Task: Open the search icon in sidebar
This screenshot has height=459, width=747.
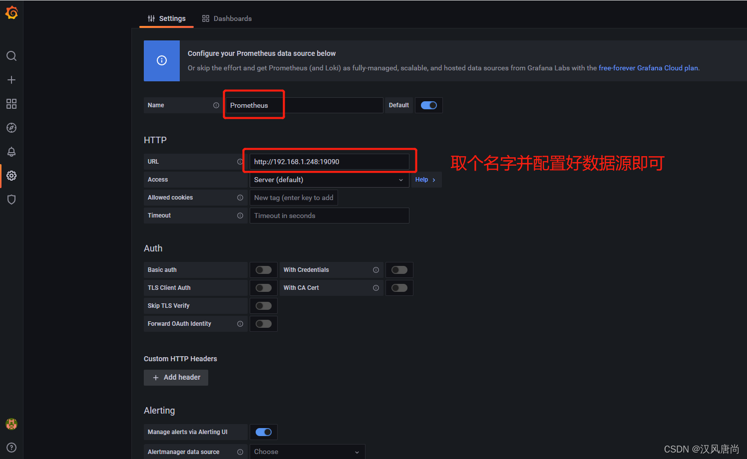Action: coord(11,56)
